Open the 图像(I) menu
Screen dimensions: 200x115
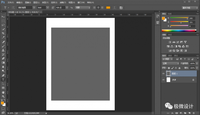click(x=28, y=2)
